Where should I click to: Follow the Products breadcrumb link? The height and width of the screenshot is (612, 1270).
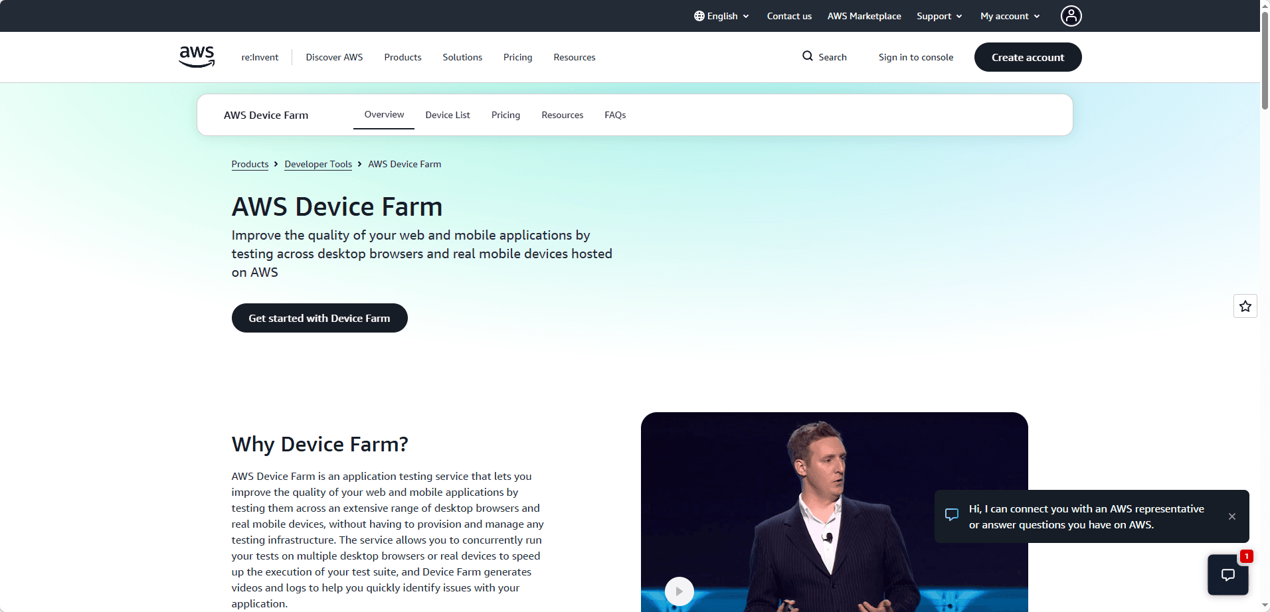pyautogui.click(x=250, y=164)
